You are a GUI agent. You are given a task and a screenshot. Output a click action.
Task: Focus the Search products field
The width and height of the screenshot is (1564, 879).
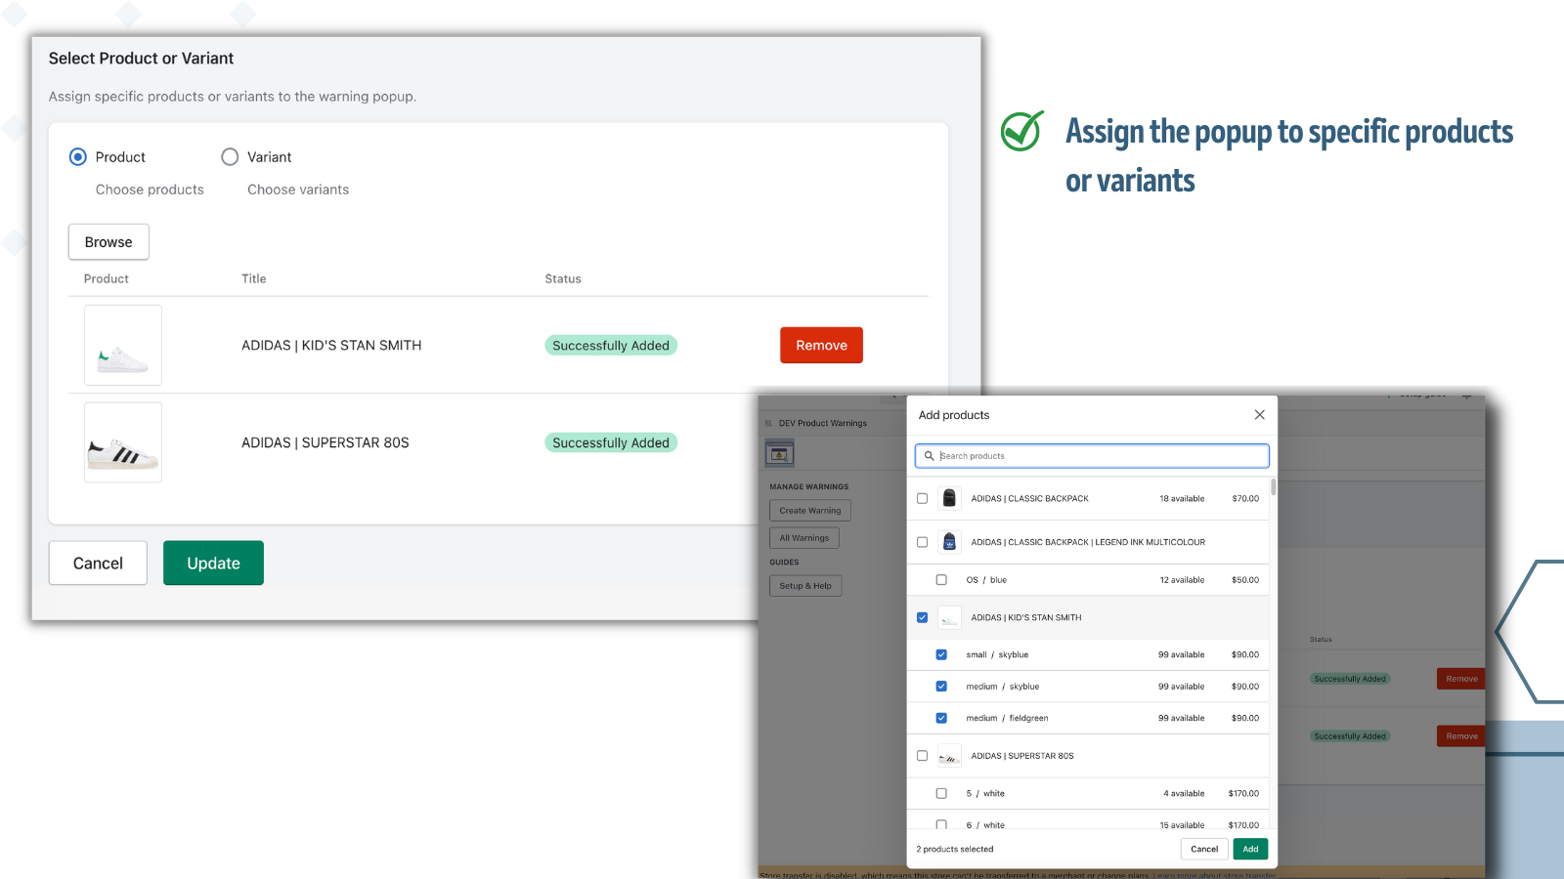(1092, 456)
